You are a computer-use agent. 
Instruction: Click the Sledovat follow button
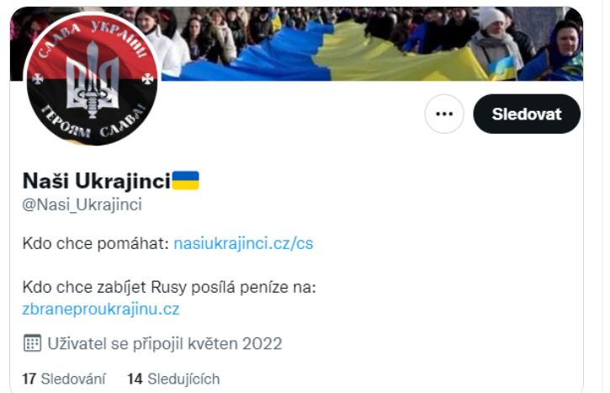tap(527, 114)
